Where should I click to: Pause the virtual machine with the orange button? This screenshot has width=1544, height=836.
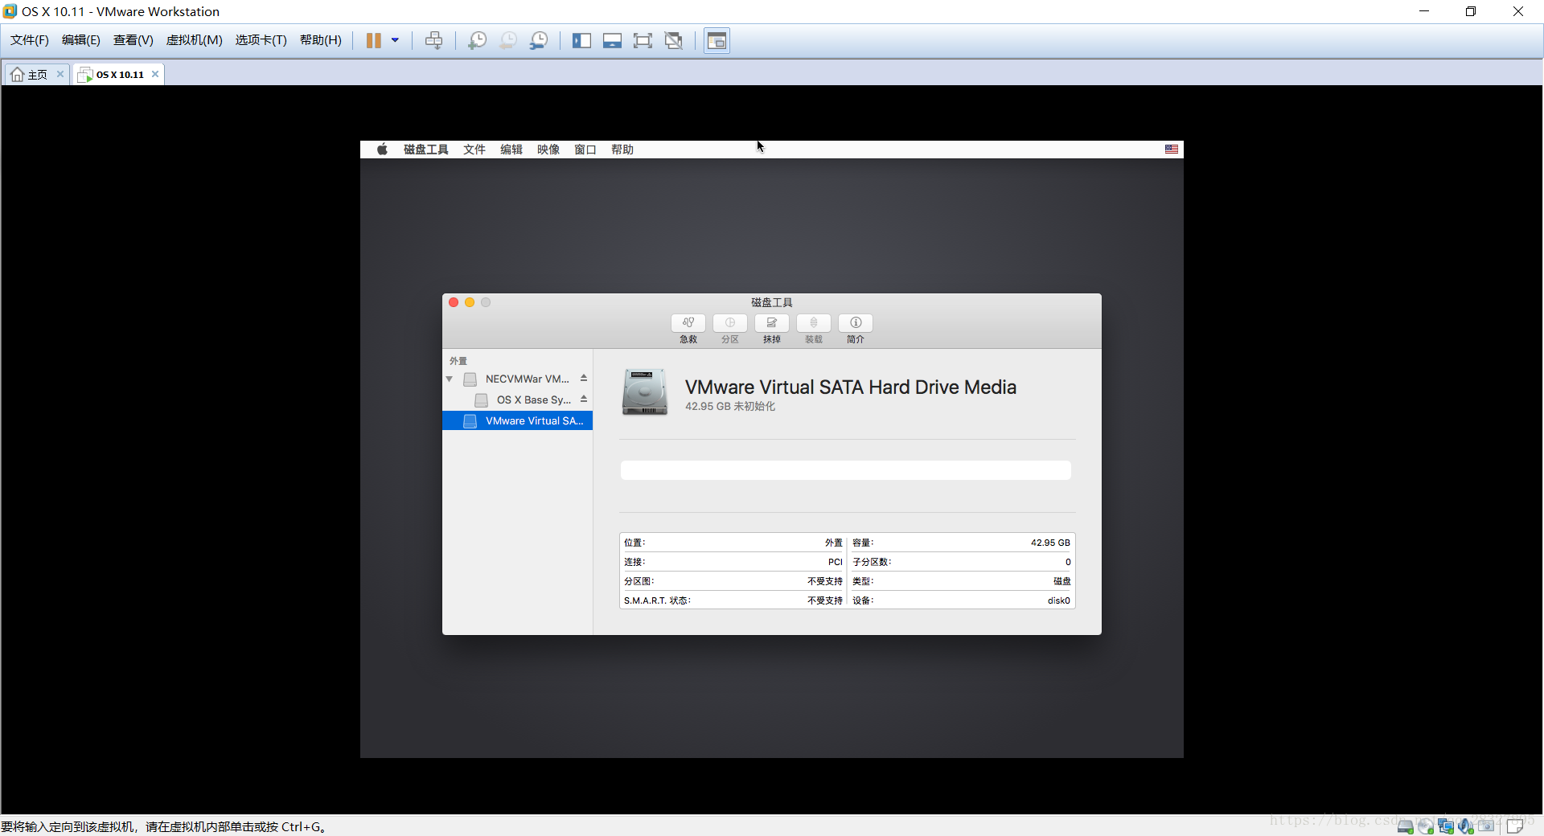(x=374, y=40)
